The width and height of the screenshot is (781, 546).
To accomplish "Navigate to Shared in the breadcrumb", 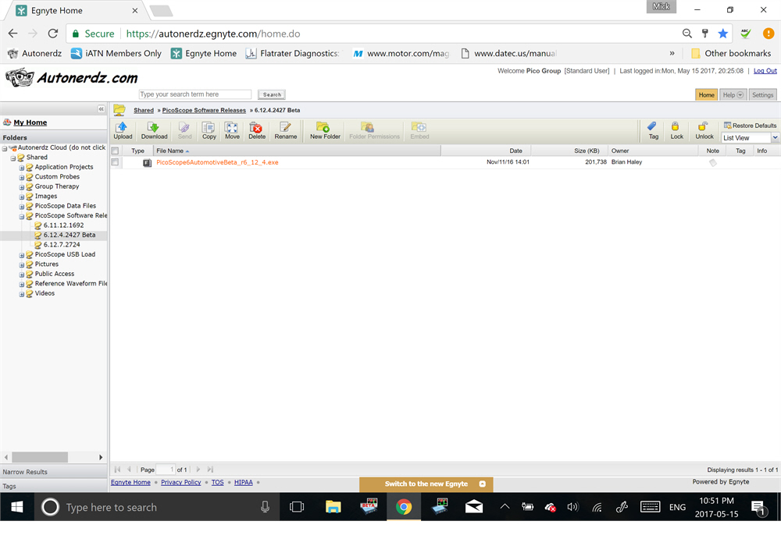I will point(144,110).
